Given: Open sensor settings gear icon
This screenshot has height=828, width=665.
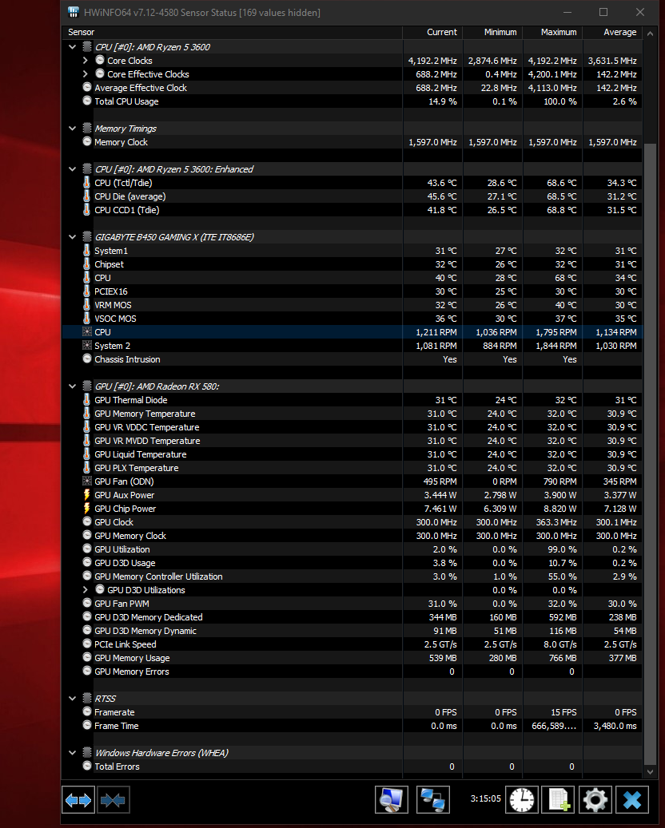Looking at the screenshot, I should [x=595, y=799].
